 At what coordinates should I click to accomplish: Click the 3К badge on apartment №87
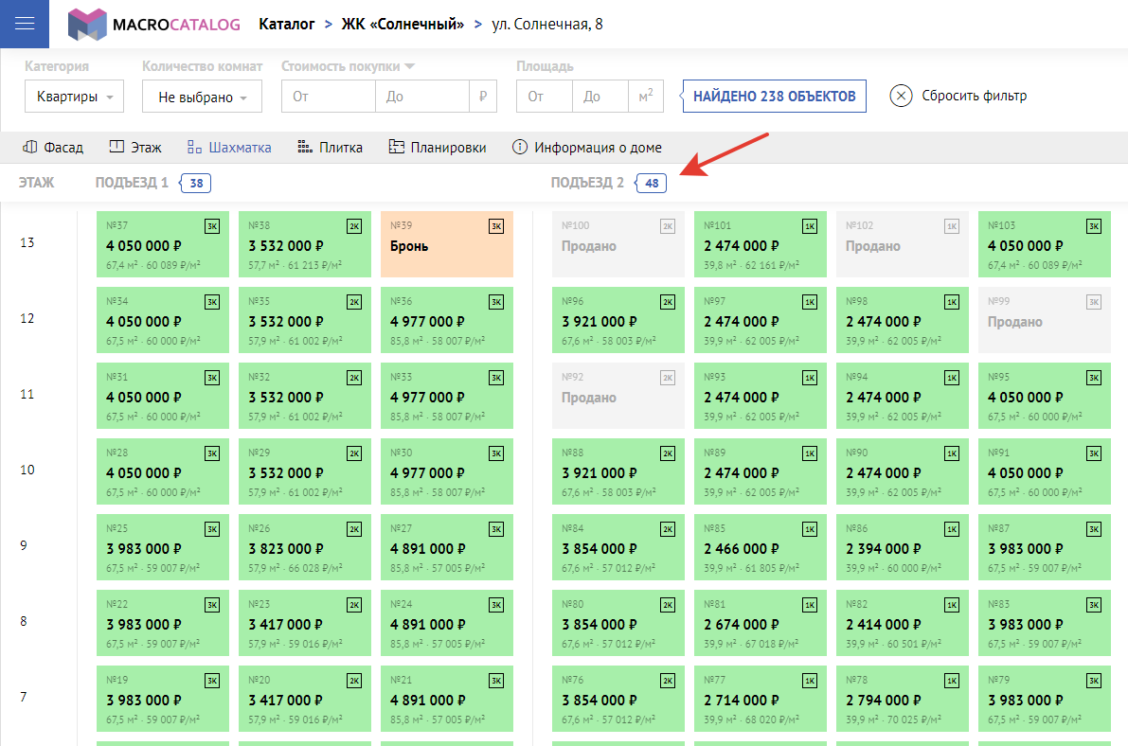(1094, 529)
